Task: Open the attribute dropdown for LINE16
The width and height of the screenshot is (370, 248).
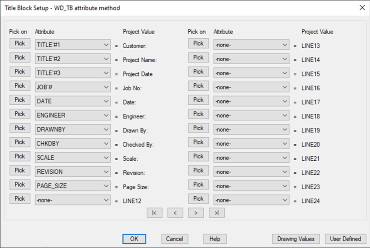Action: 251,87
